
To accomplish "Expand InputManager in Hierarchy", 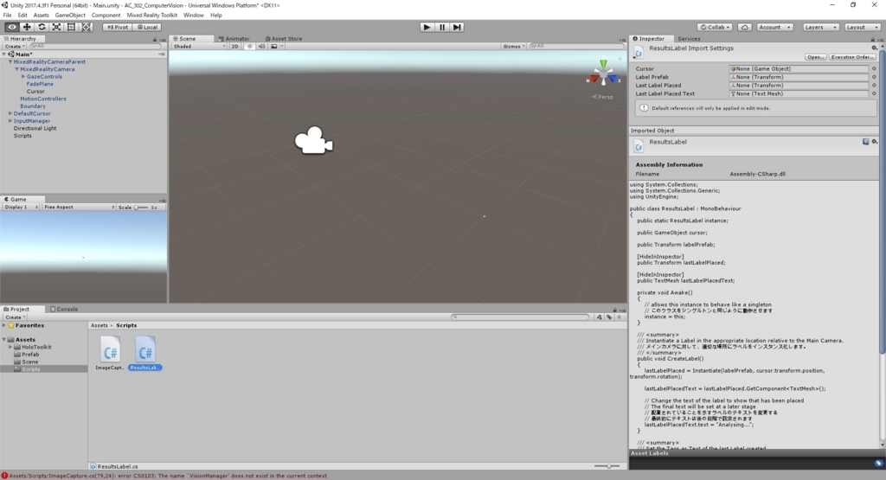I will click(x=10, y=121).
